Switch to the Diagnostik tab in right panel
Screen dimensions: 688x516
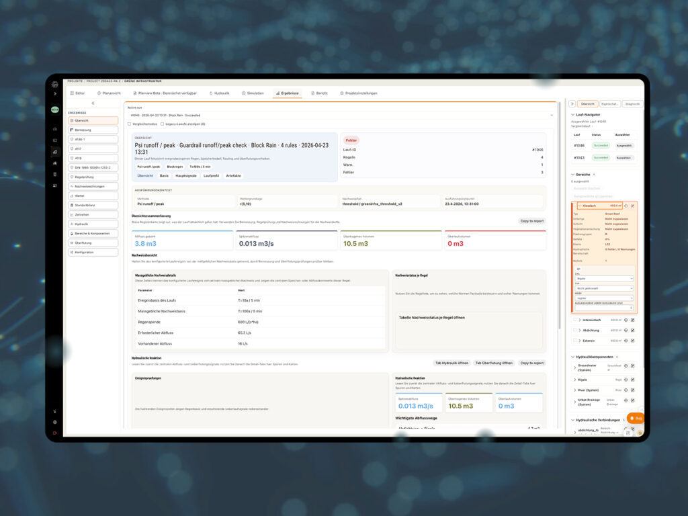point(632,104)
